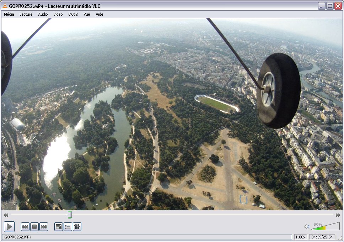Minimize the VLC window
This screenshot has height=242, width=344.
tap(322, 6)
